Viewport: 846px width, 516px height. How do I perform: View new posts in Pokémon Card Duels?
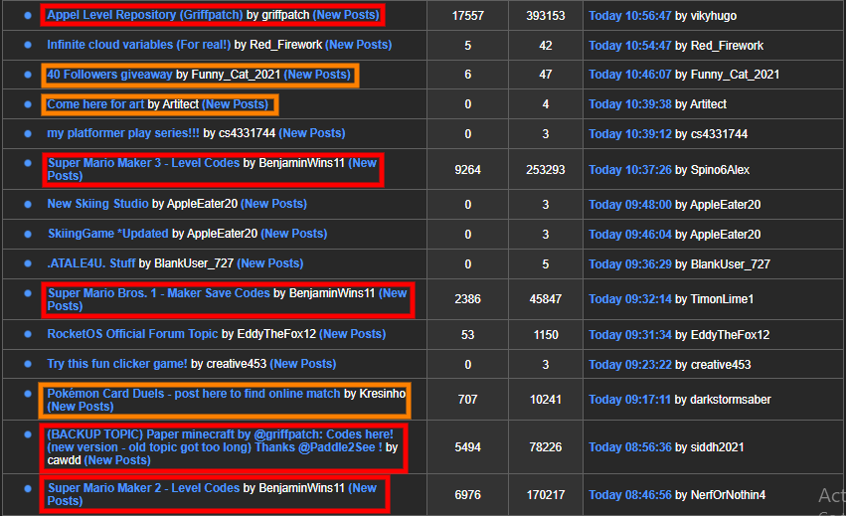tap(81, 407)
